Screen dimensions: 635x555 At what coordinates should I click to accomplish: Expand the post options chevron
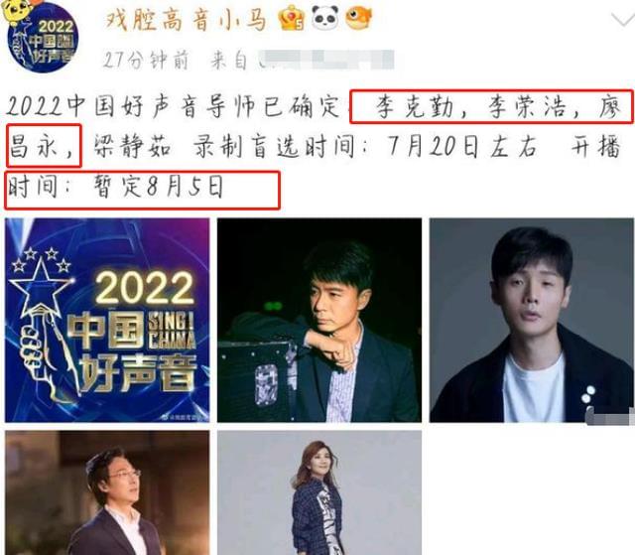[x=622, y=19]
